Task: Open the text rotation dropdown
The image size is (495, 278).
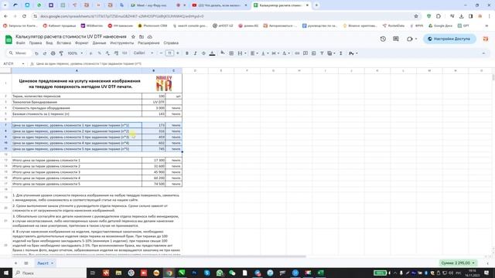Action: [x=285, y=53]
